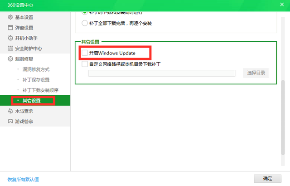
Task: Enable the 开启Windows Update checkbox
Action: 85,53
